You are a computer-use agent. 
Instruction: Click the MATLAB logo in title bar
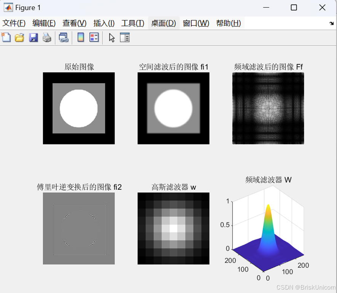(8, 8)
